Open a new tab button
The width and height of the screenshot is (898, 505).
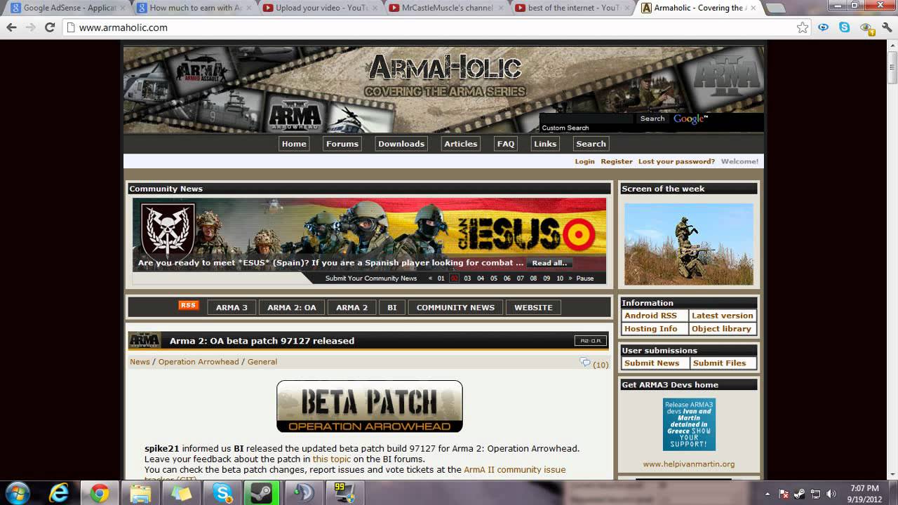775,8
